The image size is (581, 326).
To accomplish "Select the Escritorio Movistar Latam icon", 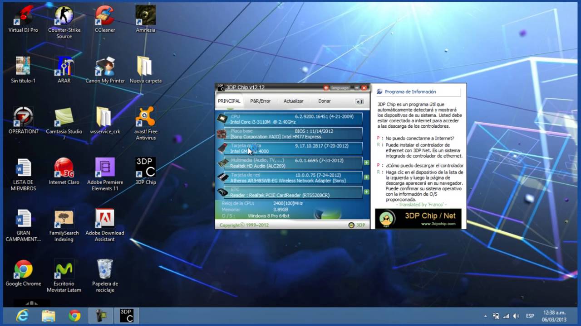I will [64, 276].
